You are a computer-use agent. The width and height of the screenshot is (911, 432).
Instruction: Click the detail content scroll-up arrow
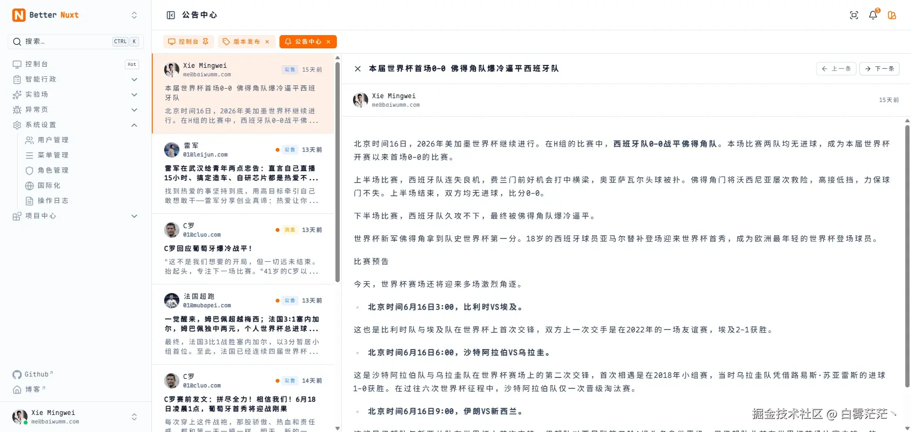click(x=907, y=121)
